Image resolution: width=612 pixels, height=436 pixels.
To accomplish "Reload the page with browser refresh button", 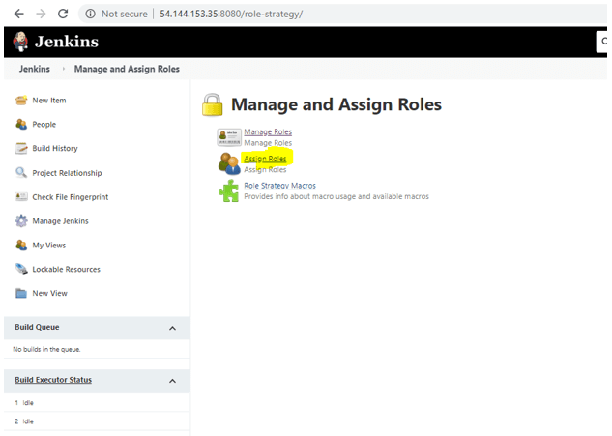I will (63, 15).
